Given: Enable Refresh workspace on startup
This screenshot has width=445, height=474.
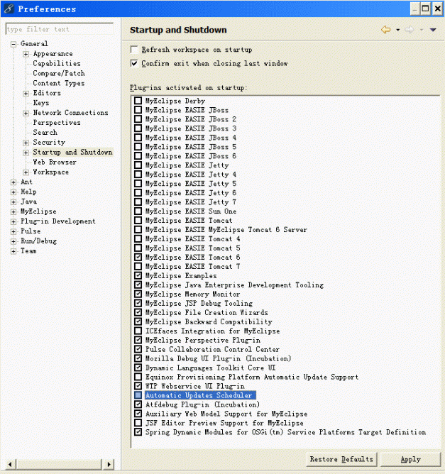Looking at the screenshot, I should point(134,49).
